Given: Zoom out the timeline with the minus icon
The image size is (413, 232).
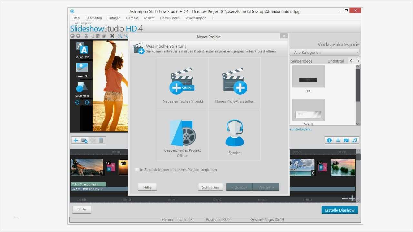Looking at the screenshot, I should point(345,198).
